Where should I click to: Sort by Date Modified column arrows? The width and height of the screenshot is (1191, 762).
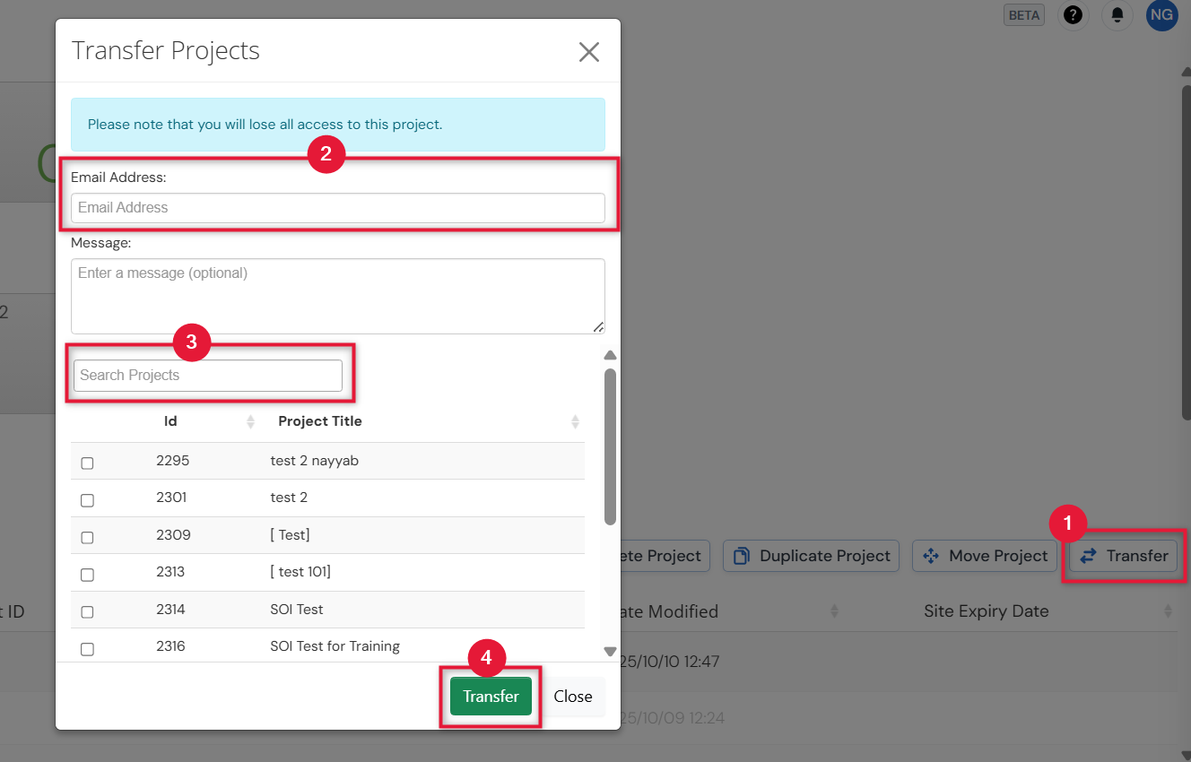(x=834, y=611)
